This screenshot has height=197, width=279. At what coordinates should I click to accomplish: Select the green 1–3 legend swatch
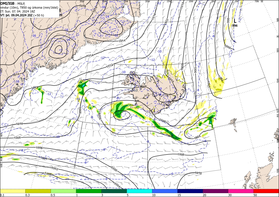pyautogui.click(x=89, y=191)
